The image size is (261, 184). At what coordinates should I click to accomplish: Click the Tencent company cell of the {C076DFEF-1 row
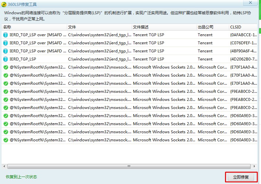click(x=205, y=43)
